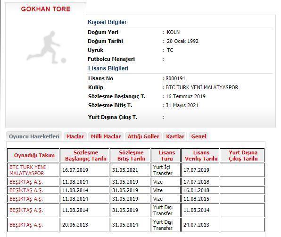281x237 pixels.
Task: Select Yurt İçi Transfer license type cell
Action: 166,170
